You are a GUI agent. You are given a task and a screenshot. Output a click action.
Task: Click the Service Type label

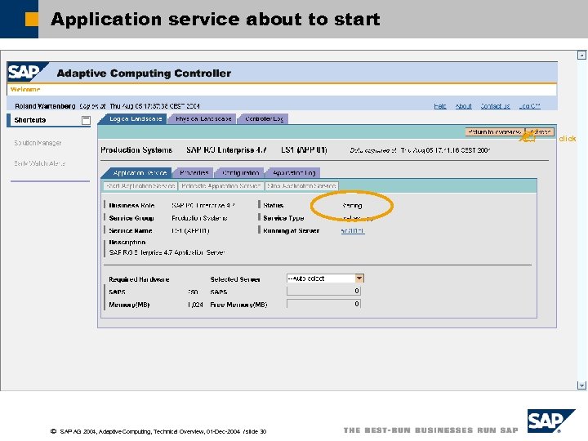[x=283, y=218]
